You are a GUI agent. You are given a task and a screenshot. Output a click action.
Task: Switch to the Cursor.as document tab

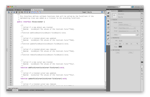point(27,10)
